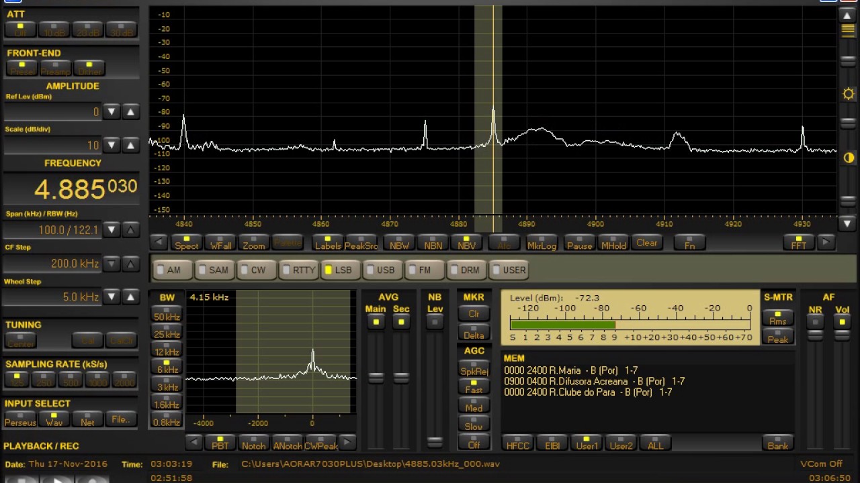This screenshot has width=860, height=483.
Task: Decrease the Scale dB/div value
Action: 112,145
